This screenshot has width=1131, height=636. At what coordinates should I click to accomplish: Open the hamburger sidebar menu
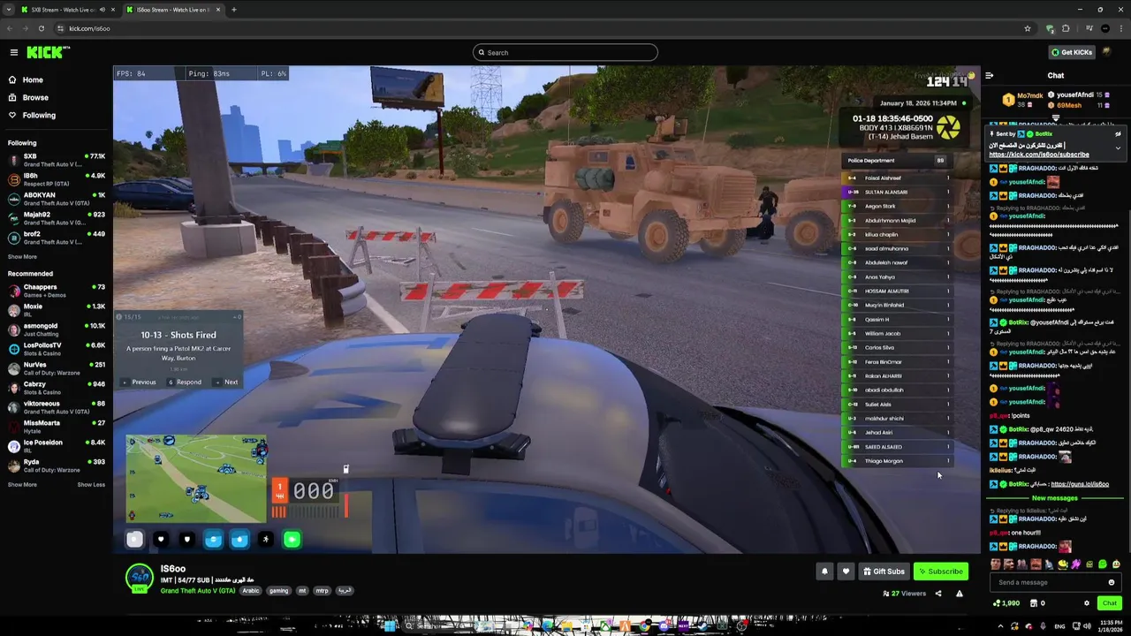[13, 52]
